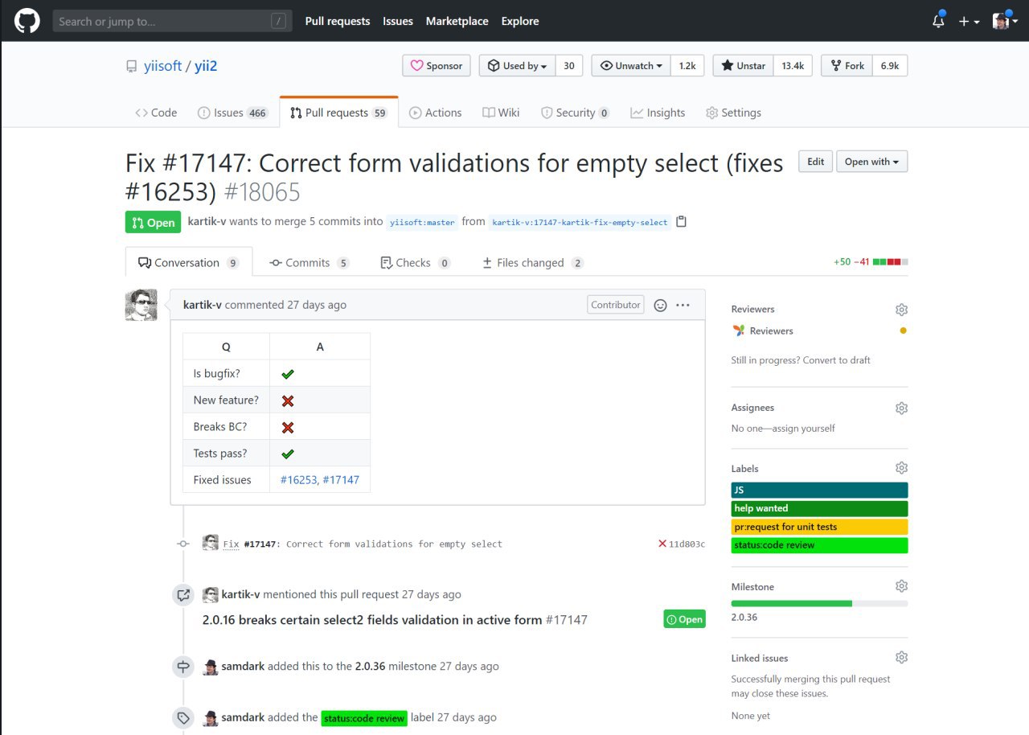Screen dimensions: 1029x735
Task: Expand the Unwatch dropdown
Action: 631,66
